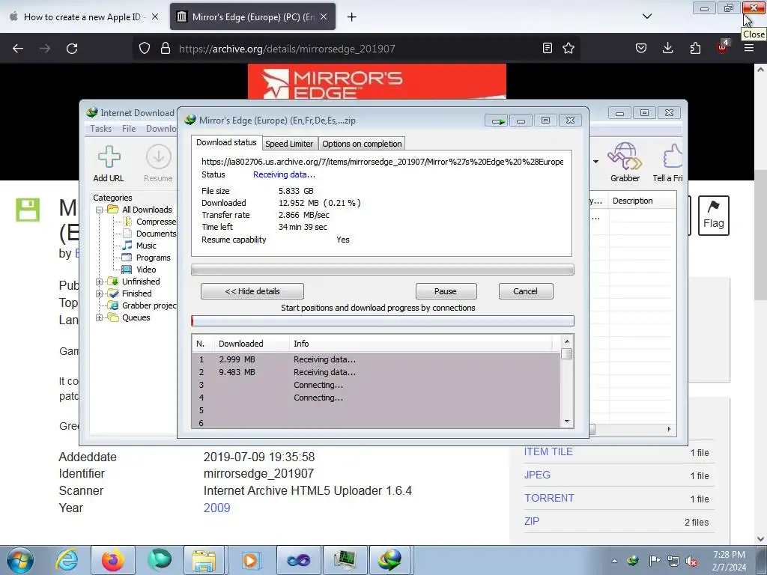Toggle reader view icon in address bar
Viewport: 767px width, 575px height.
click(x=548, y=48)
